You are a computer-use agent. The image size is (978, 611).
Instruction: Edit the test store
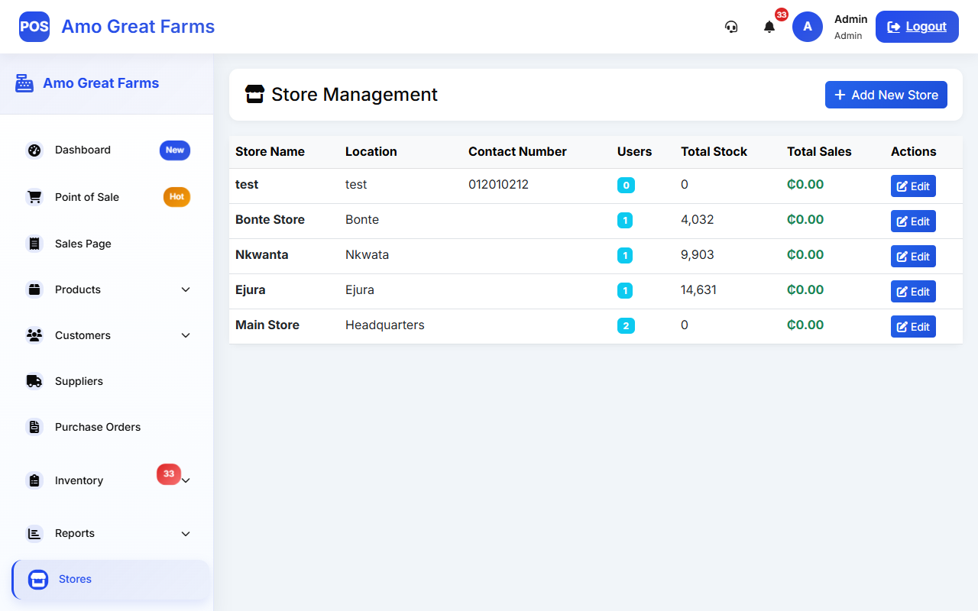[913, 186]
